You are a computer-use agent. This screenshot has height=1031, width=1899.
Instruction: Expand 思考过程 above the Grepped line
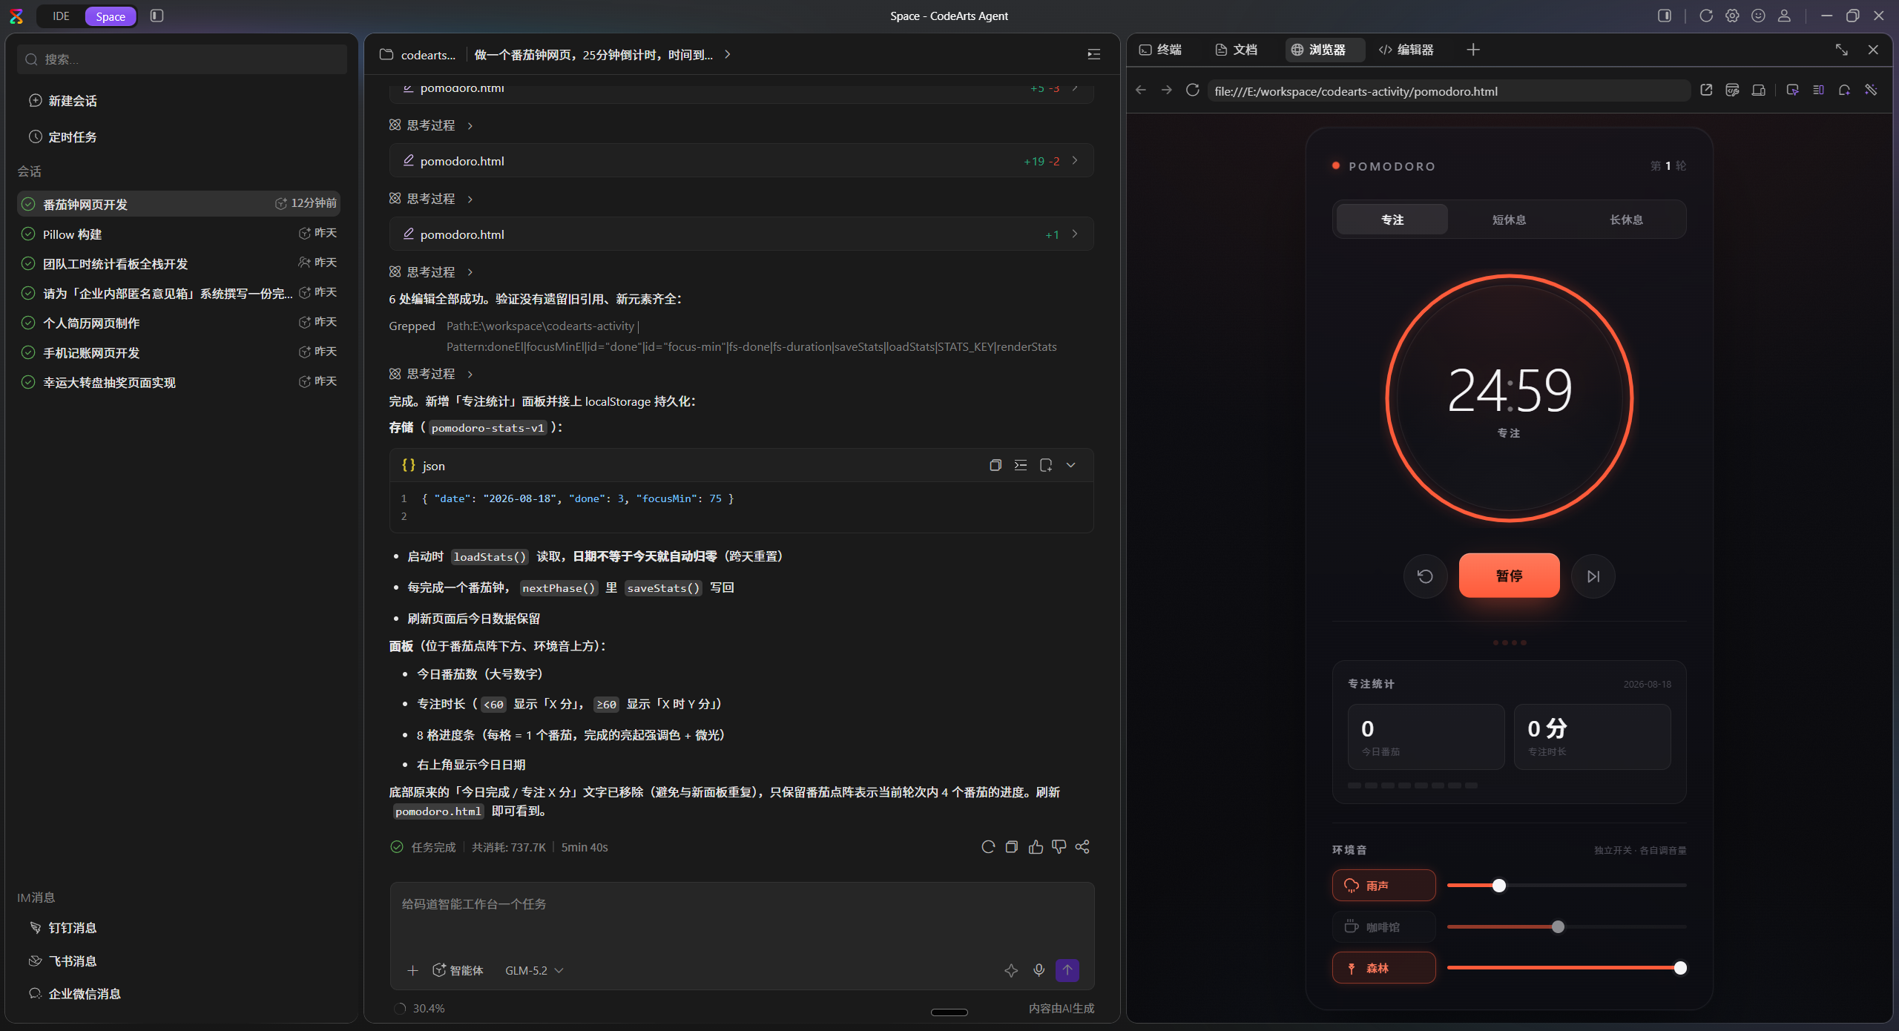(x=431, y=272)
